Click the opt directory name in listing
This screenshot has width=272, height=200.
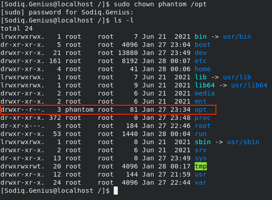[x=200, y=110]
